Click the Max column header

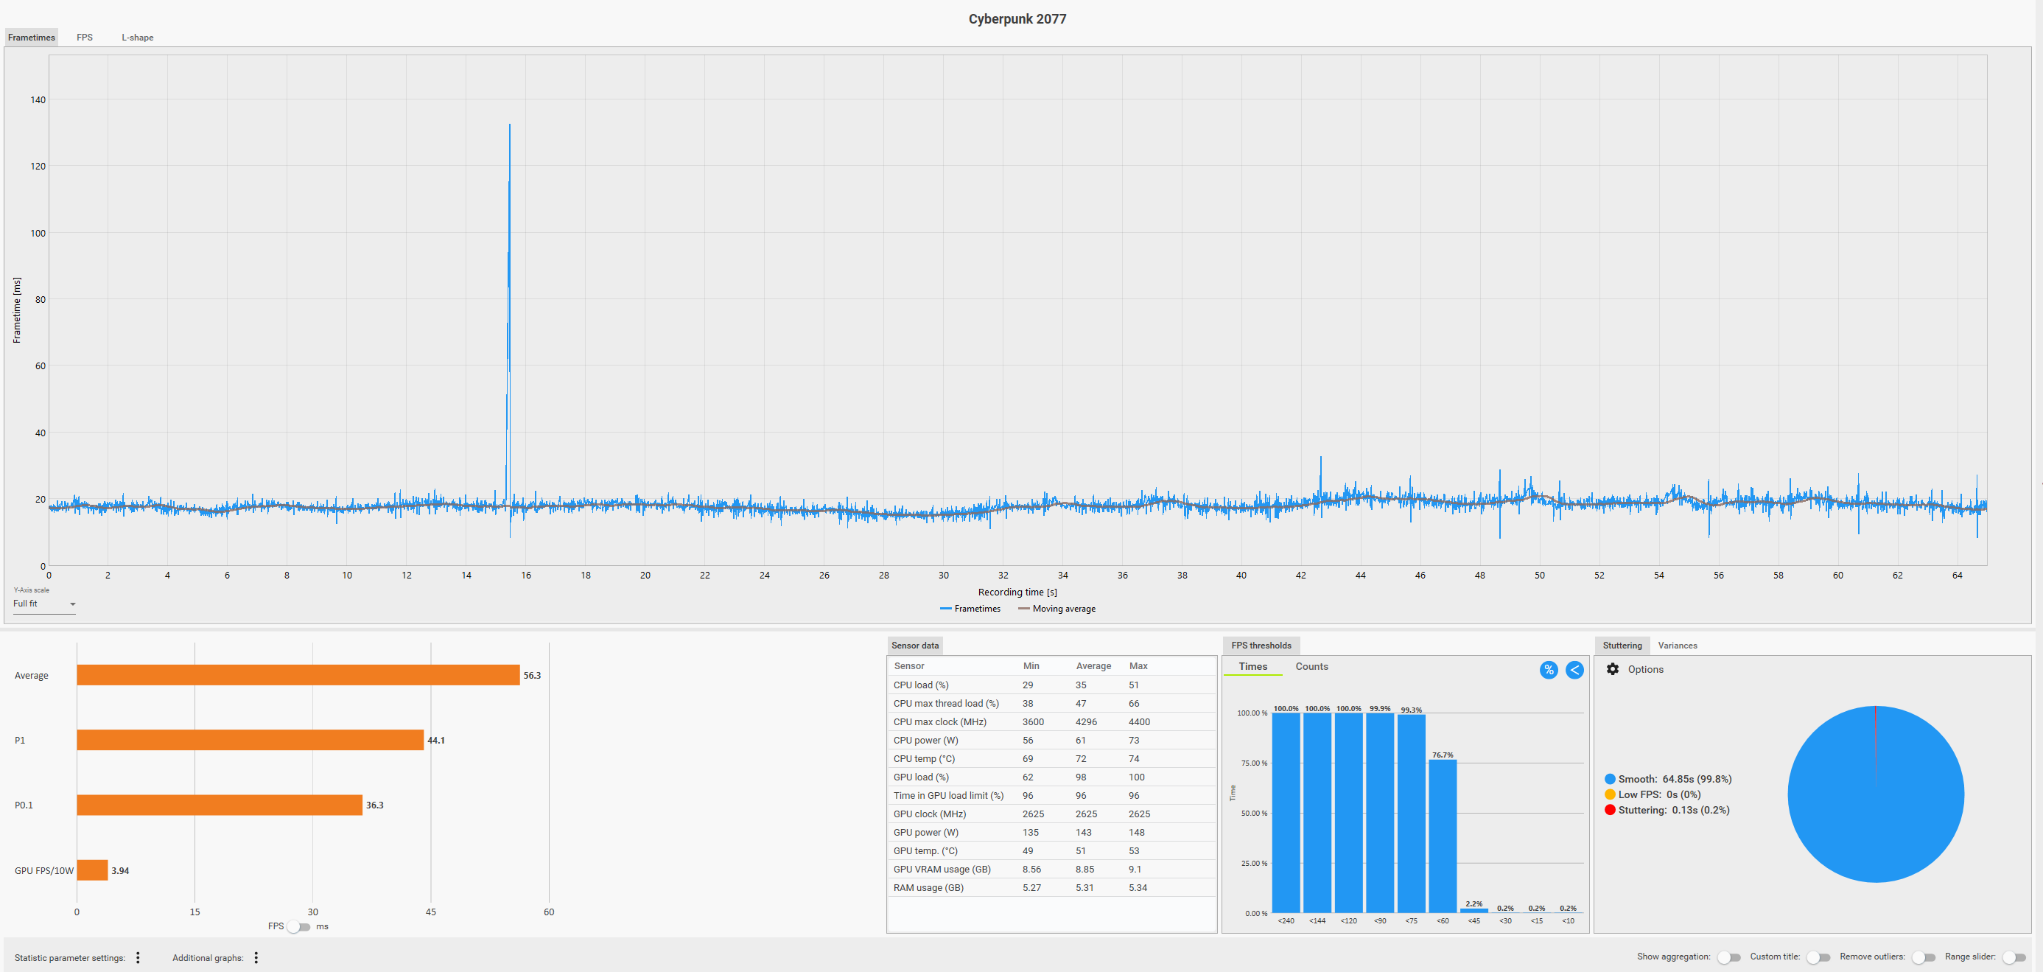(x=1138, y=665)
